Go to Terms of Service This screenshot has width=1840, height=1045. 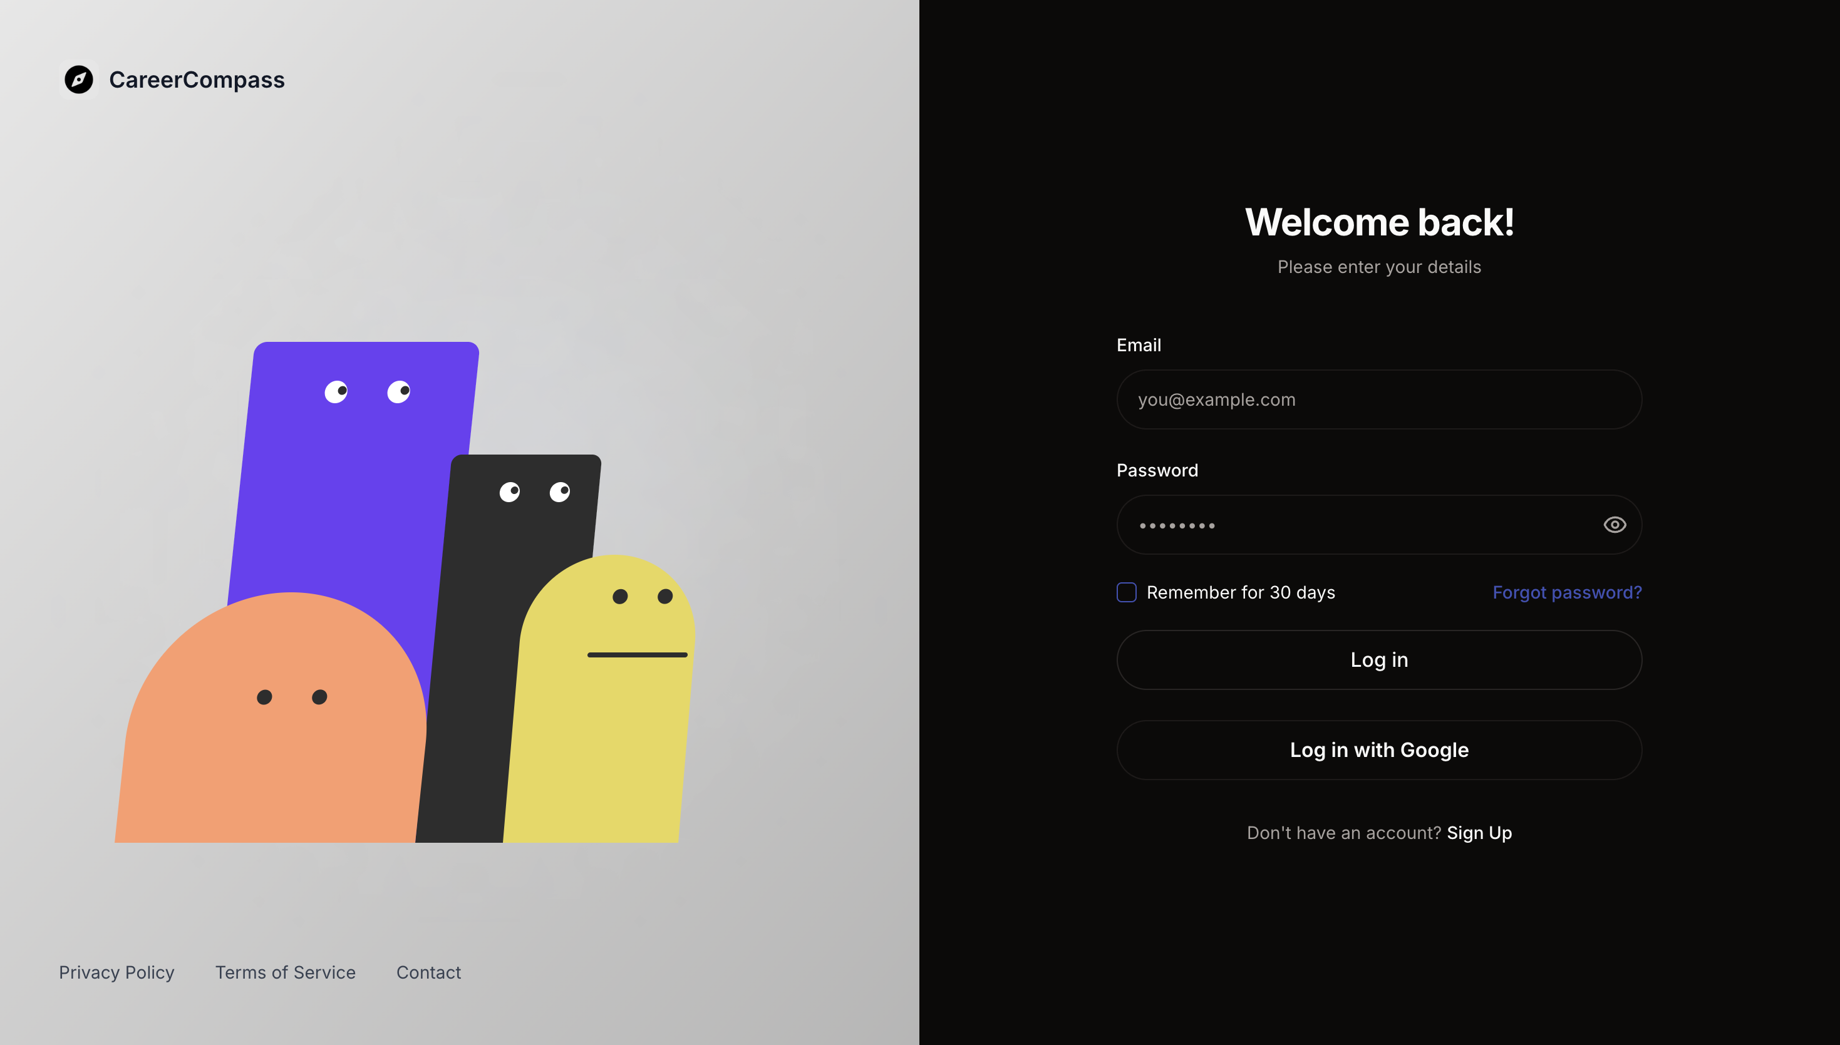point(285,972)
